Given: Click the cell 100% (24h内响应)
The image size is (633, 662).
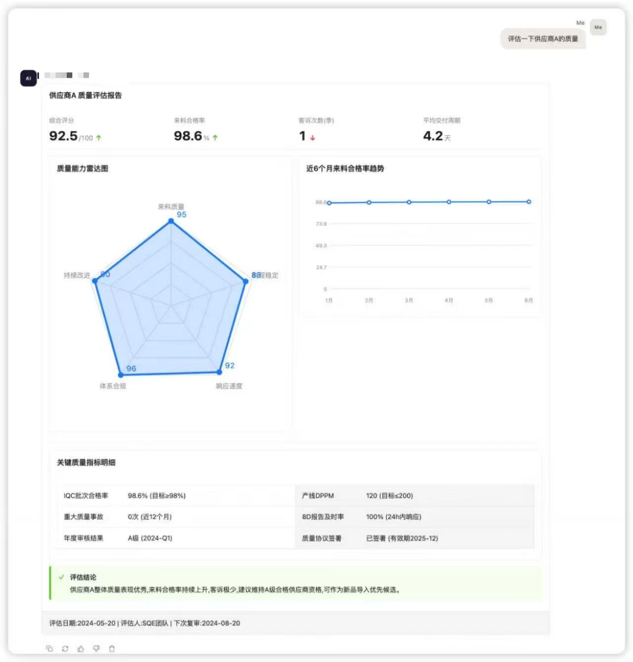Looking at the screenshot, I should pos(394,517).
